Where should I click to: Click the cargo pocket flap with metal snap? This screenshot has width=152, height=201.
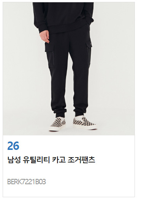click(x=89, y=44)
